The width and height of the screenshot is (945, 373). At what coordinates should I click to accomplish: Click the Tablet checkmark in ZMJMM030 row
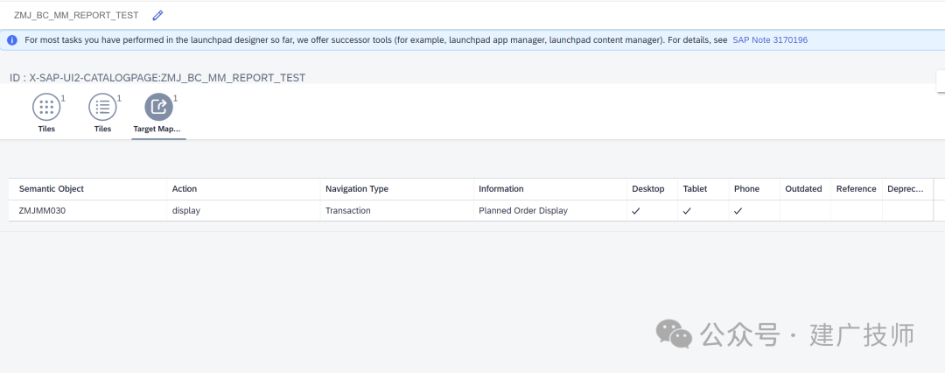click(687, 211)
